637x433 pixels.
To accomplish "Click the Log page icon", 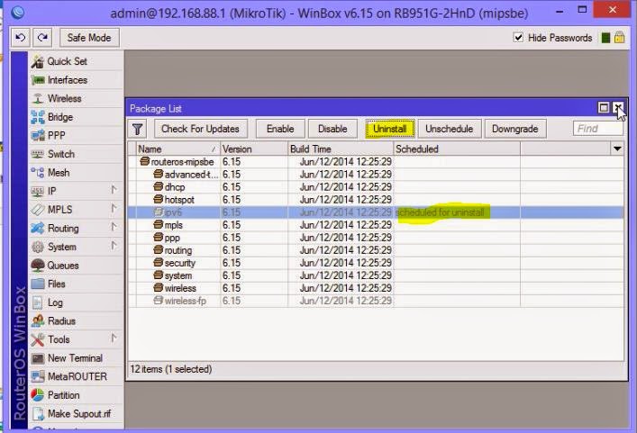I will pyautogui.click(x=37, y=302).
